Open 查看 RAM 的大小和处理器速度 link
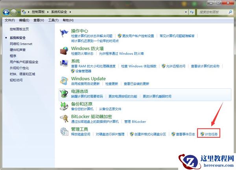The height and width of the screenshot is (170, 236). point(93,66)
